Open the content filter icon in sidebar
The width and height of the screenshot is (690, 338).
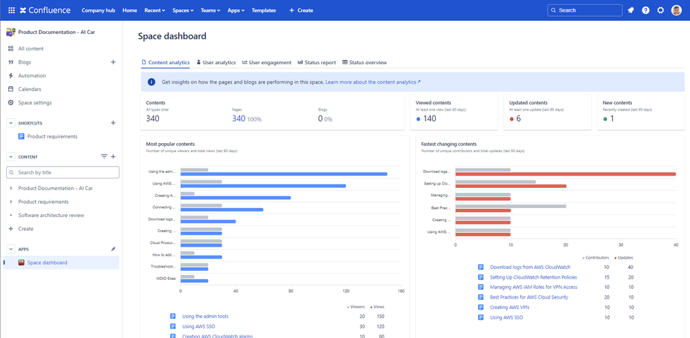(104, 157)
